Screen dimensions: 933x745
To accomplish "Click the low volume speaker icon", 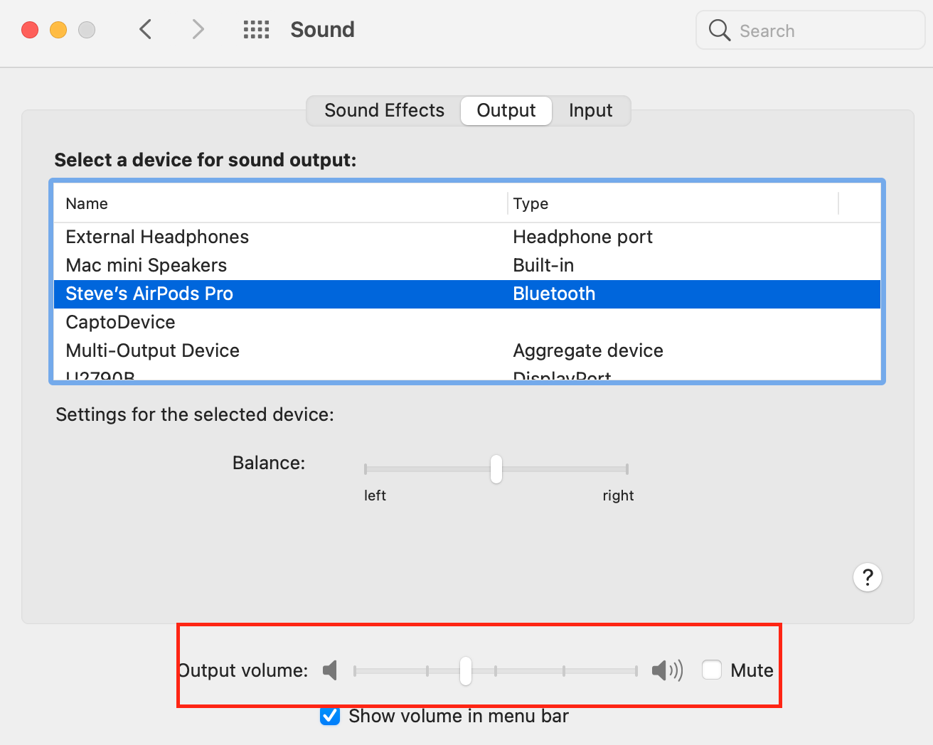I will click(330, 670).
